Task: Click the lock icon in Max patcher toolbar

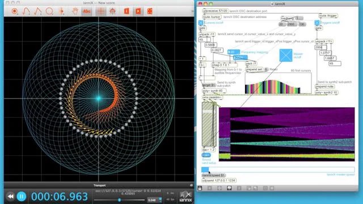Action: 200,188
